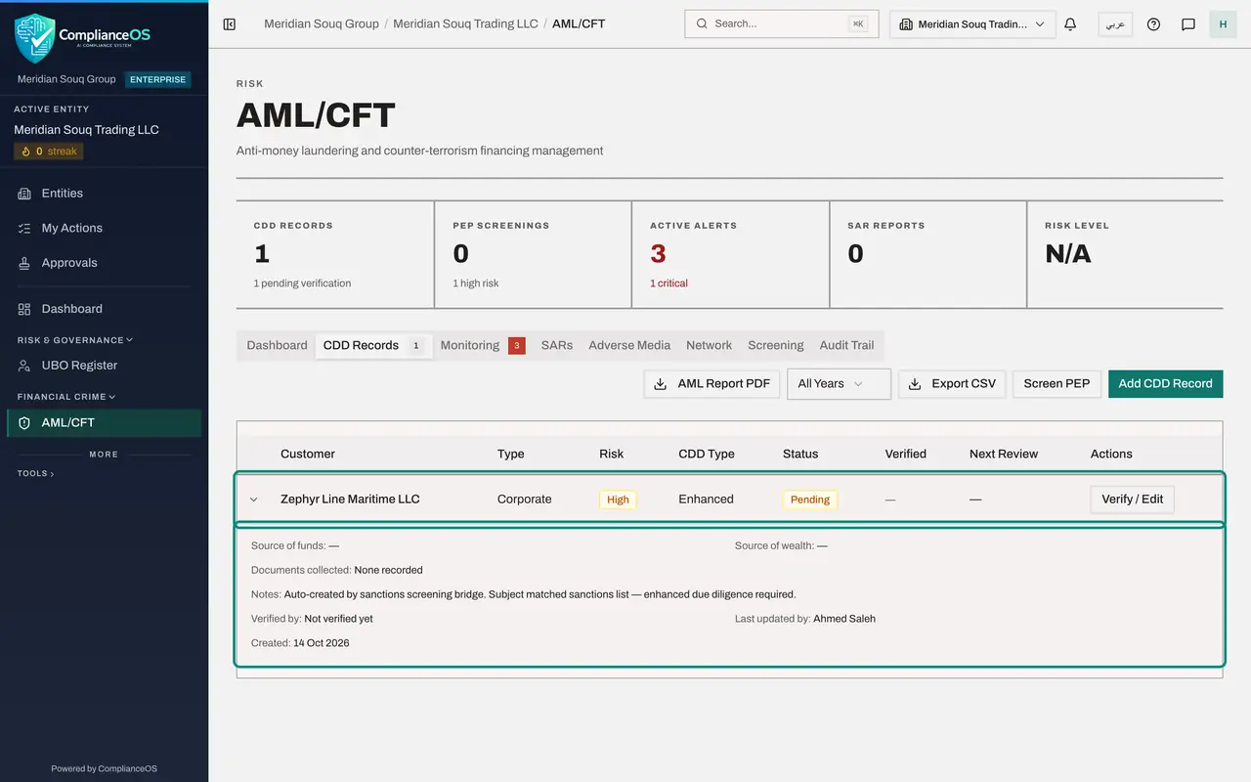The height and width of the screenshot is (782, 1251).
Task: Click the search magnifier icon
Action: pos(703,23)
